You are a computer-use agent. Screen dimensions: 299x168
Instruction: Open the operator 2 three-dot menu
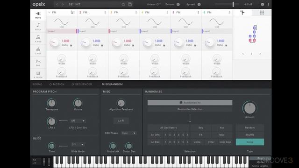click(105, 13)
